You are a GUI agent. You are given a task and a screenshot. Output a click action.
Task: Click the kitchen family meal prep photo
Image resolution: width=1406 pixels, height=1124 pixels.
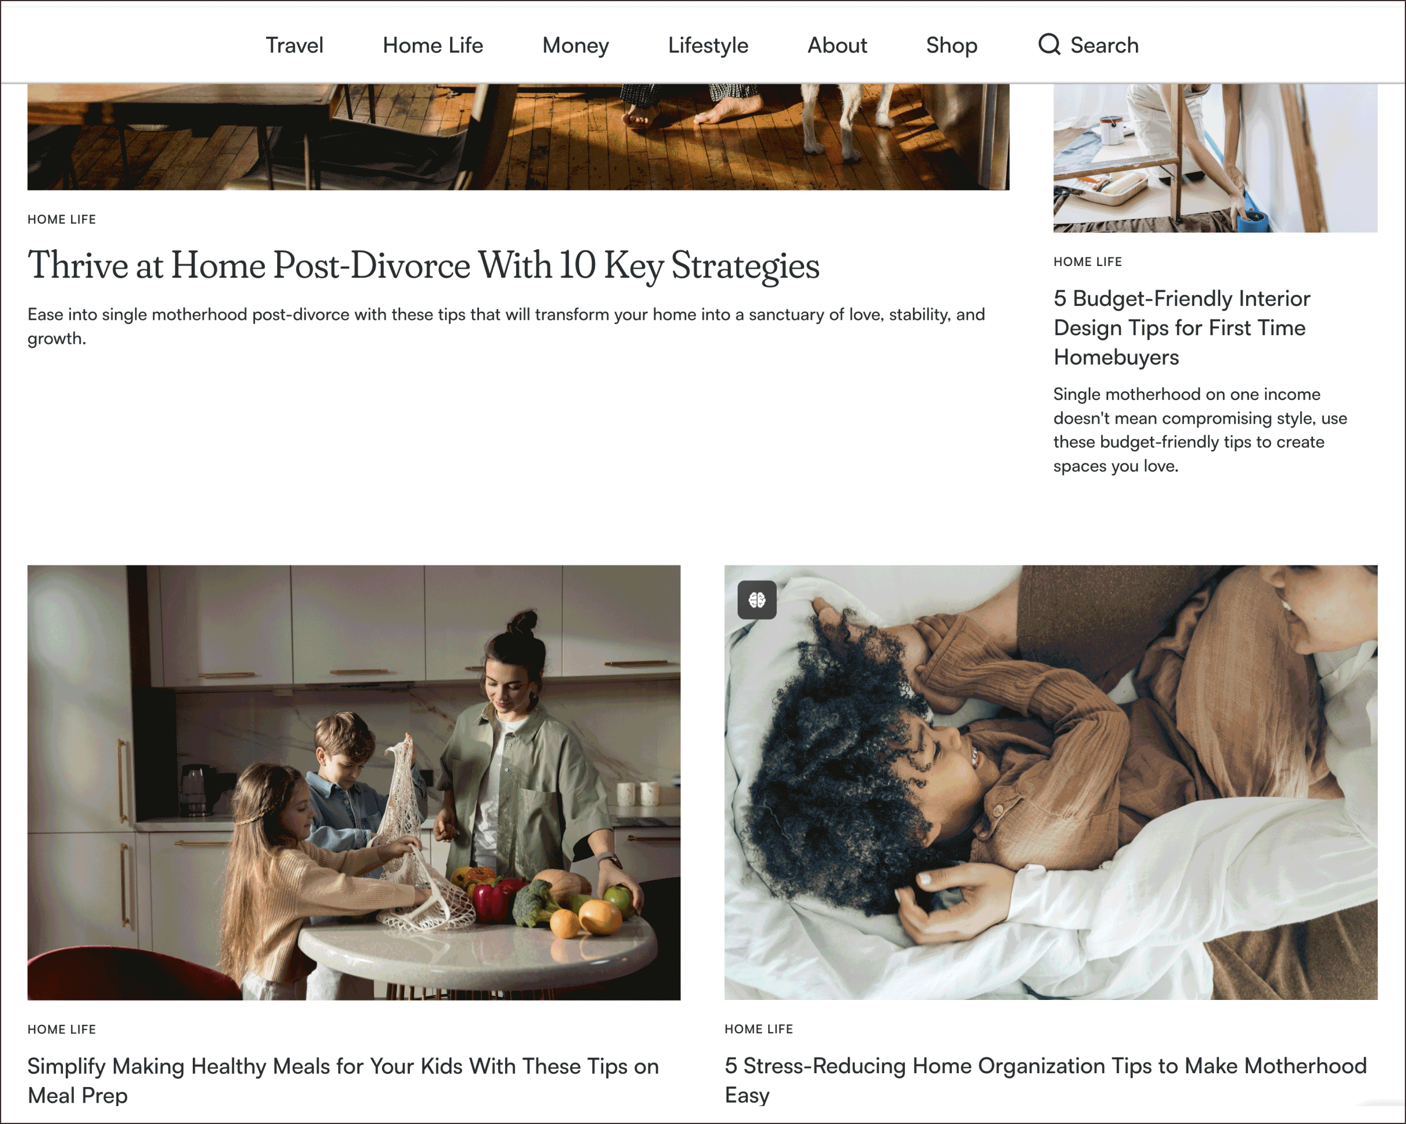(354, 782)
